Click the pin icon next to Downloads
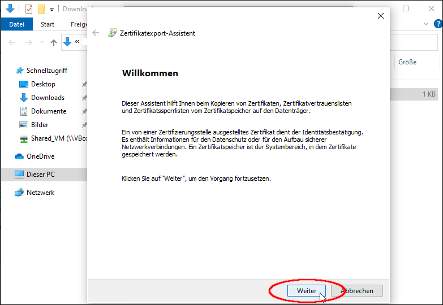The width and height of the screenshot is (443, 305). tap(84, 98)
